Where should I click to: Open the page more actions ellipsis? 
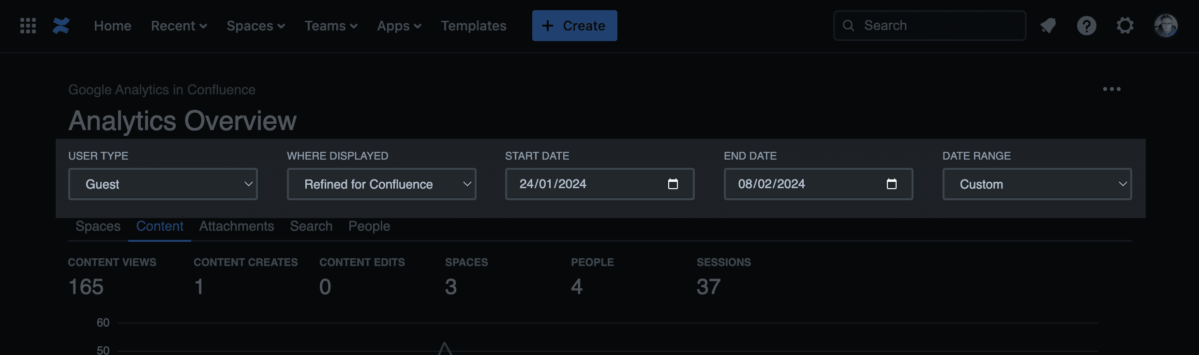pos(1111,89)
